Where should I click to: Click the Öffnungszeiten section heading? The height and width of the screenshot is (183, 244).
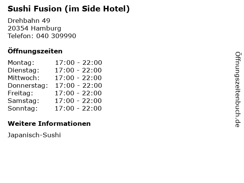(35, 51)
